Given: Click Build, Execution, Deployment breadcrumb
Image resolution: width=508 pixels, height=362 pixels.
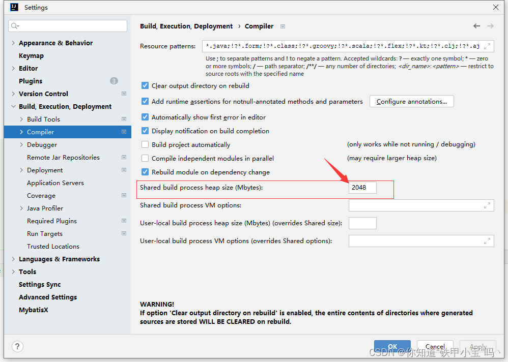Looking at the screenshot, I should [x=186, y=26].
